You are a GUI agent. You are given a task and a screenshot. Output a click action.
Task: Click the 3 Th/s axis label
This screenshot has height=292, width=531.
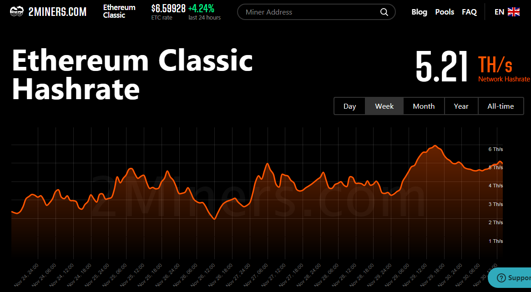pyautogui.click(x=496, y=204)
